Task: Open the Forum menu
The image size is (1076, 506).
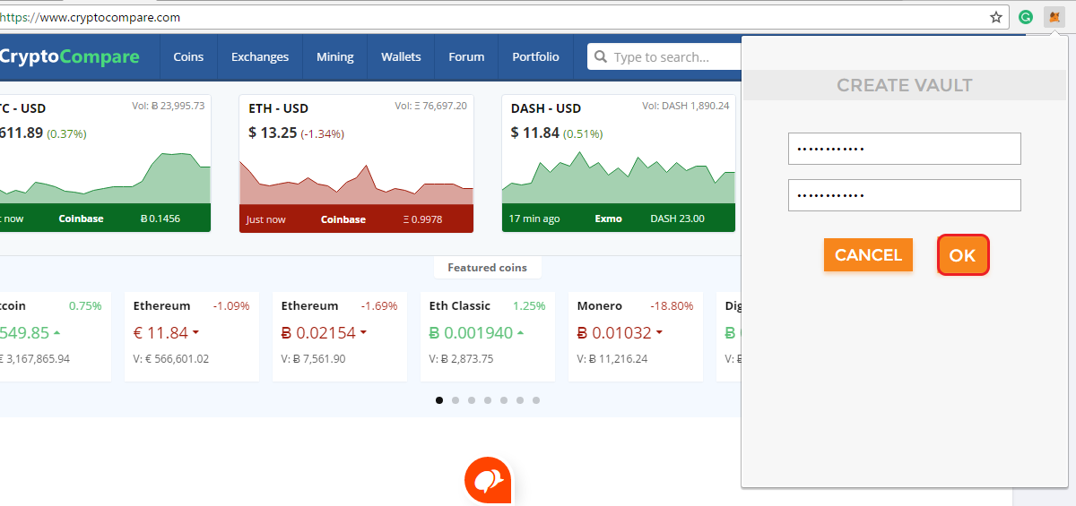Action: 466,57
